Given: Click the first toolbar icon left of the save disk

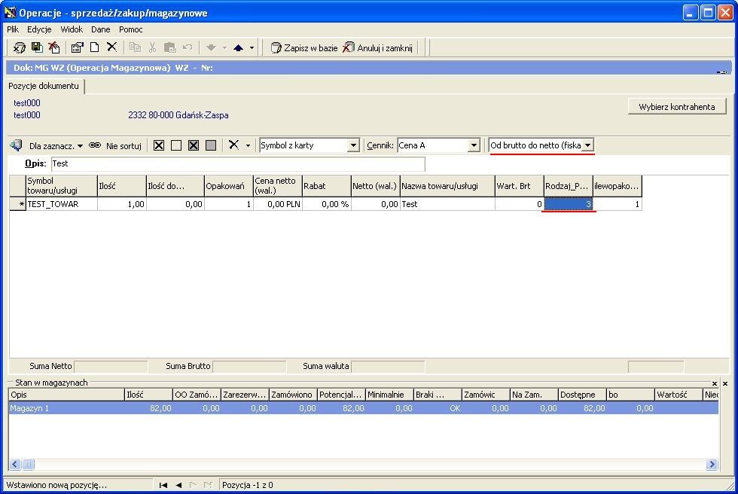Looking at the screenshot, I should coord(19,47).
